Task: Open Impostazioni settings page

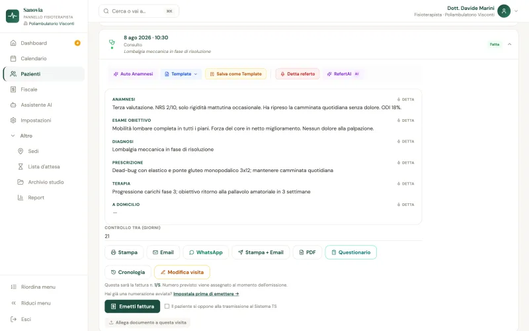Action: click(44, 120)
